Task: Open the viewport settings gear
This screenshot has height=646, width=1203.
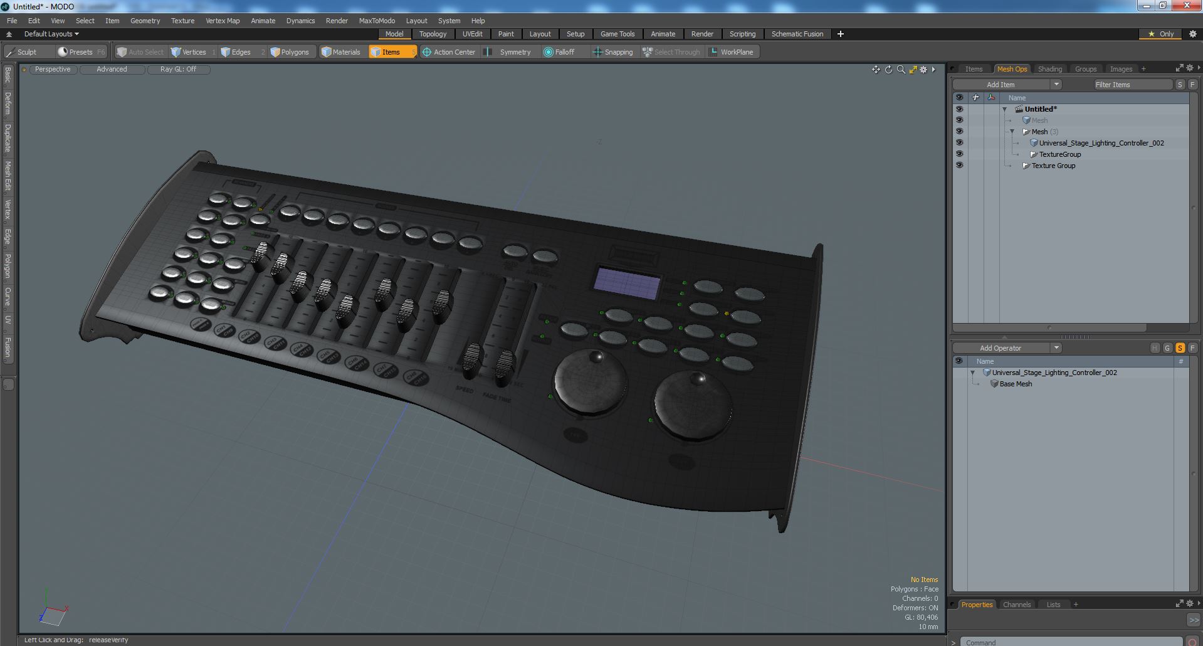Action: coord(923,70)
